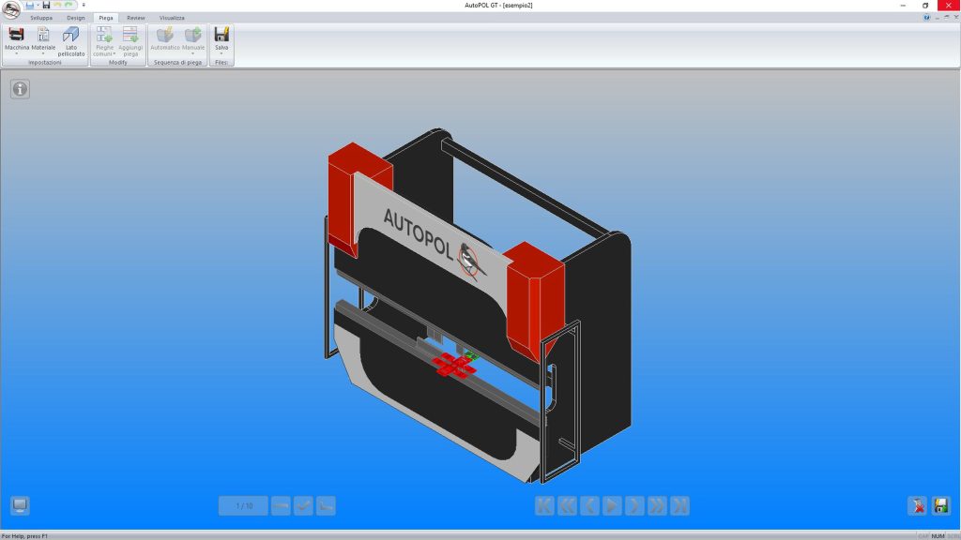Expand the quick access toolbar customize arrow
Screen dimensions: 961x540
[x=84, y=5]
